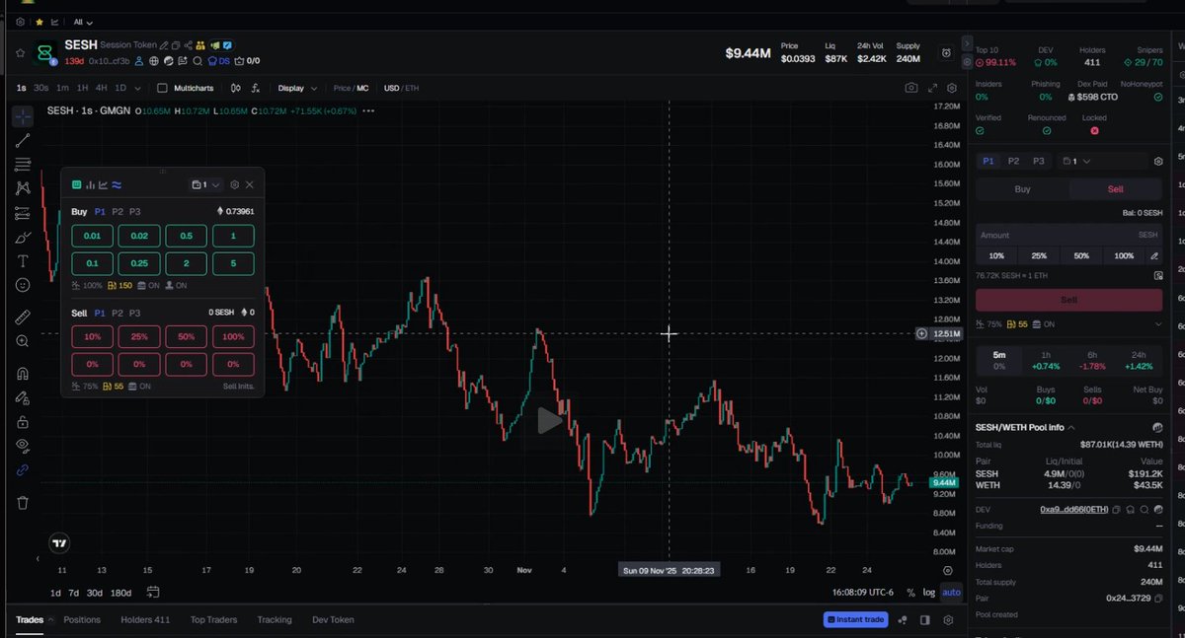The width and height of the screenshot is (1185, 638).
Task: Select the XABCD pattern drawing tool
Action: 23,188
